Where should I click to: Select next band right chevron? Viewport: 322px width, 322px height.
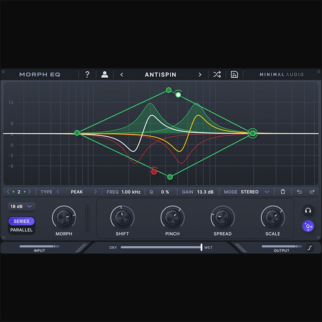point(29,192)
